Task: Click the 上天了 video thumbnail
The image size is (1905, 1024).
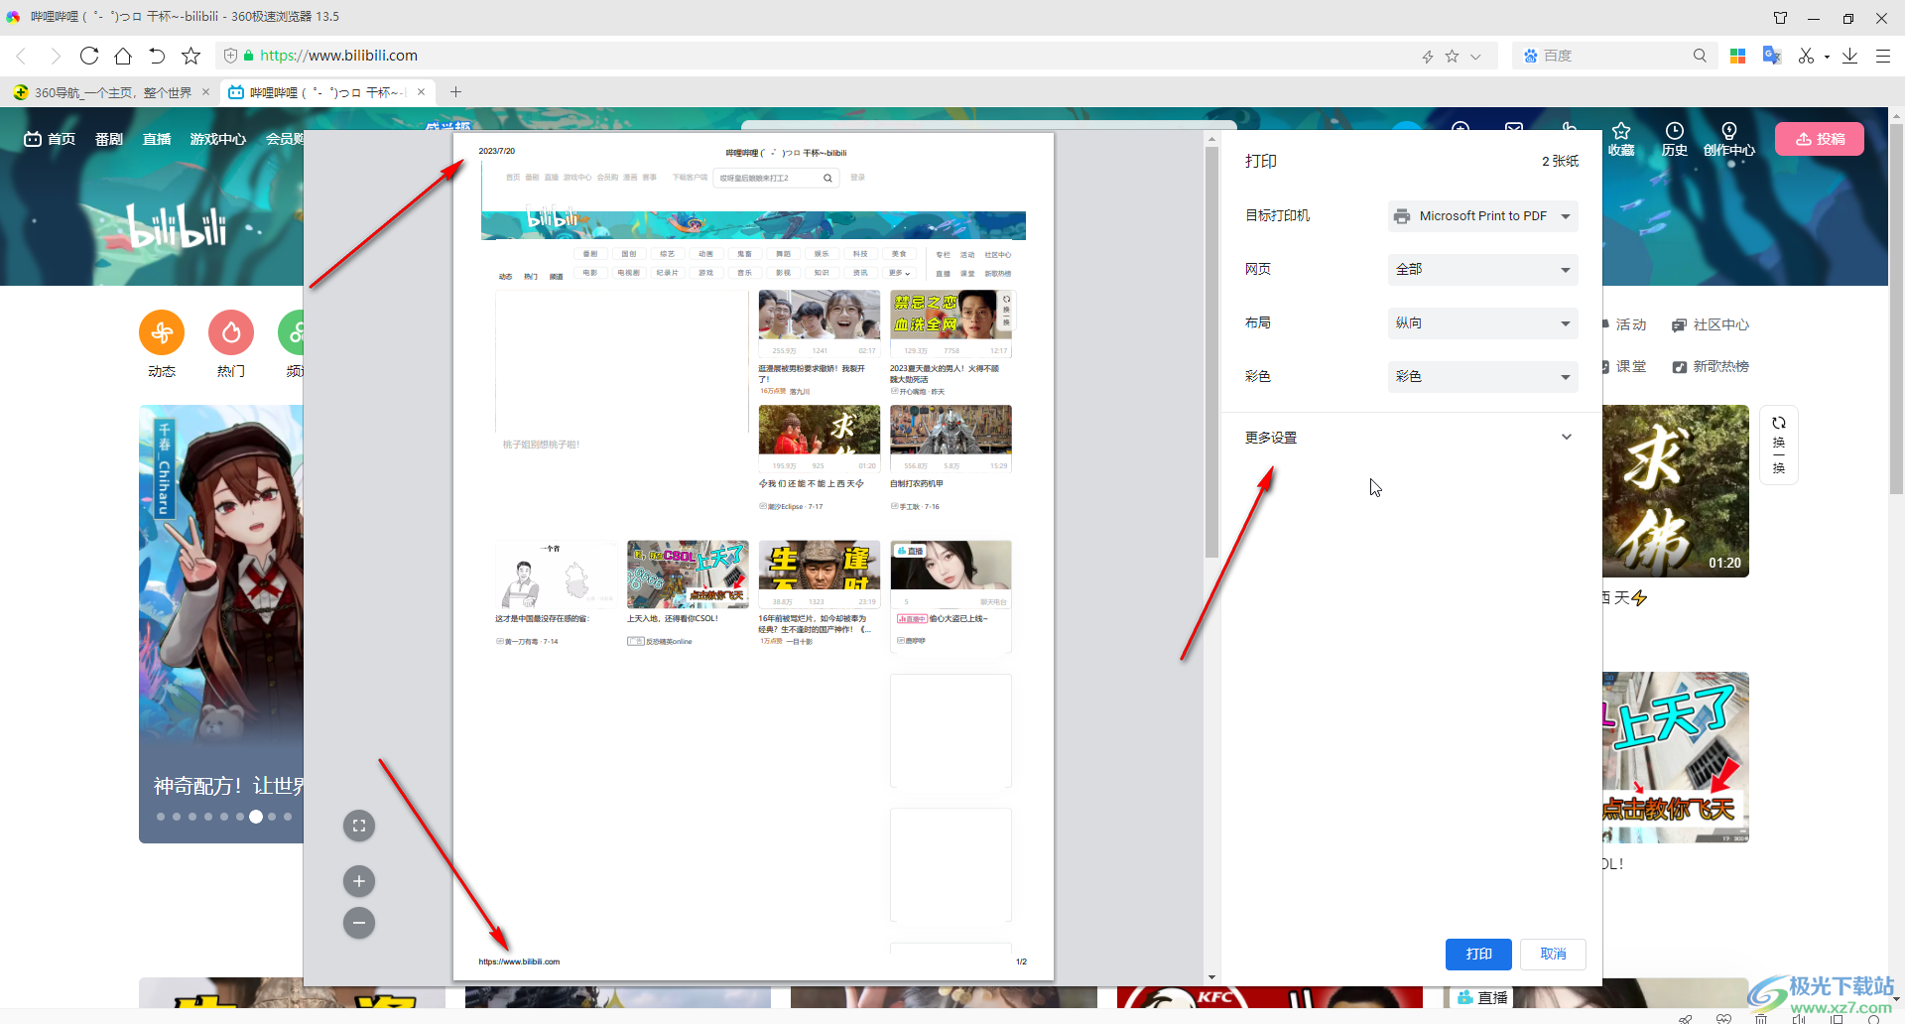Action: [1676, 758]
